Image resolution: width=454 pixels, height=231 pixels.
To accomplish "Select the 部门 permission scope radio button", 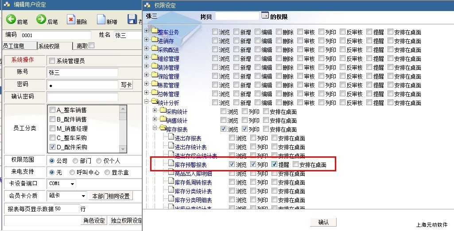I will pyautogui.click(x=76, y=160).
